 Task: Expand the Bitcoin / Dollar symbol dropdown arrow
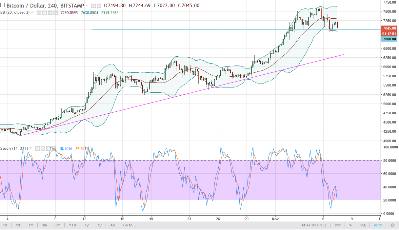click(87, 6)
